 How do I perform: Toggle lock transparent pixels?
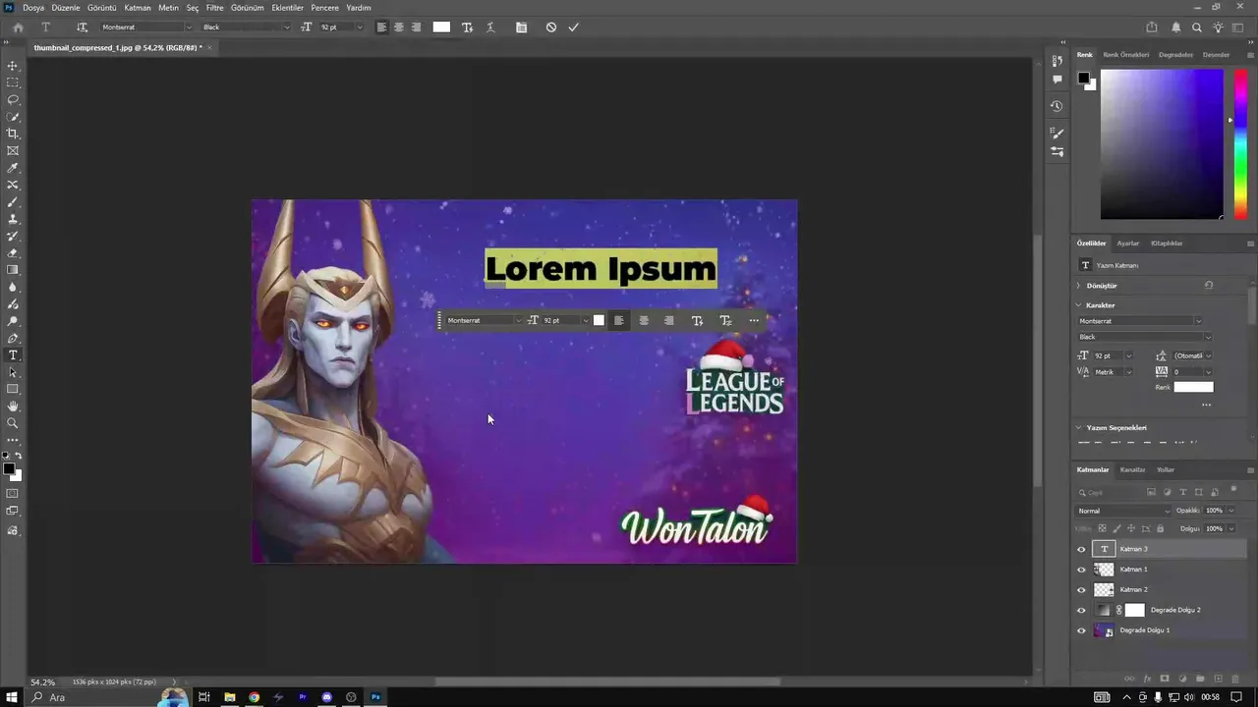(1102, 528)
